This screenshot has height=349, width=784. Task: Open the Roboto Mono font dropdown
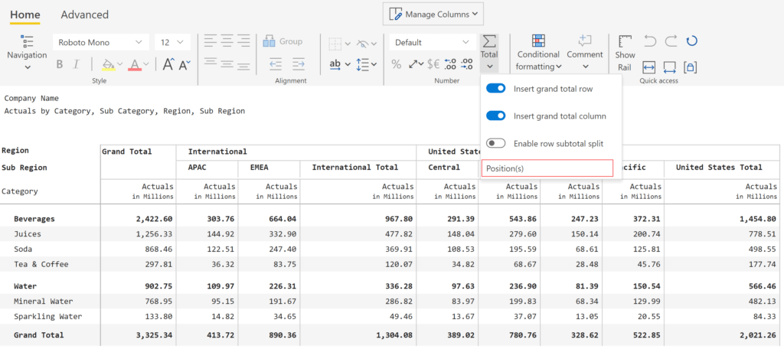click(x=101, y=43)
